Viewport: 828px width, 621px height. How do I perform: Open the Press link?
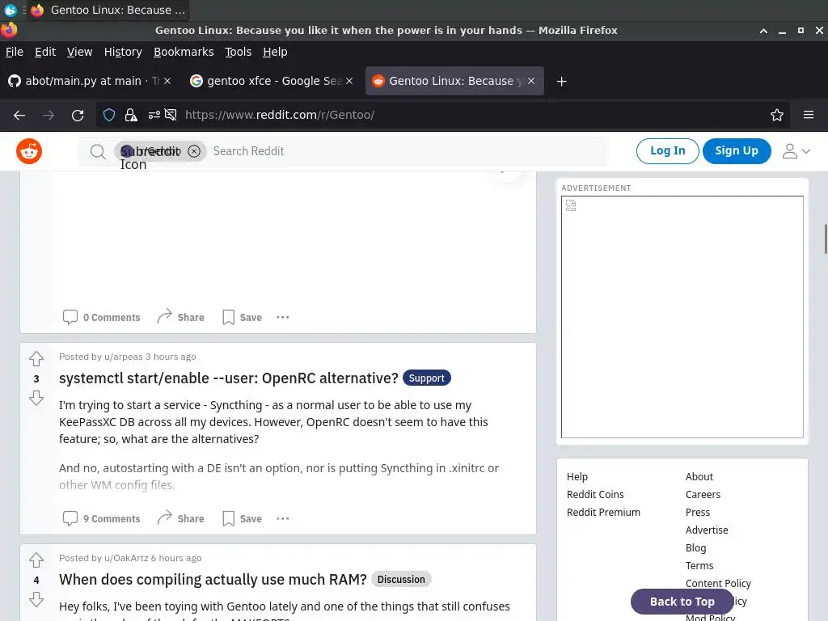[698, 512]
